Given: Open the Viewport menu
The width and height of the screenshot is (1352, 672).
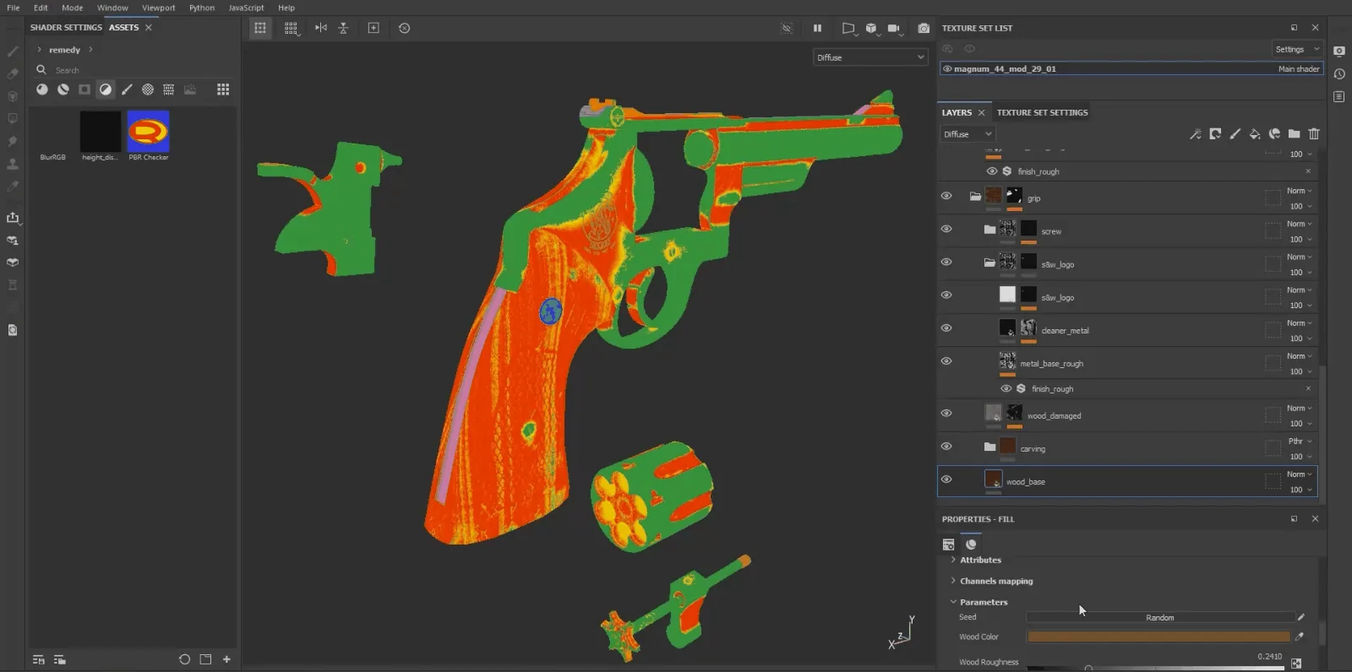Looking at the screenshot, I should click(x=158, y=8).
